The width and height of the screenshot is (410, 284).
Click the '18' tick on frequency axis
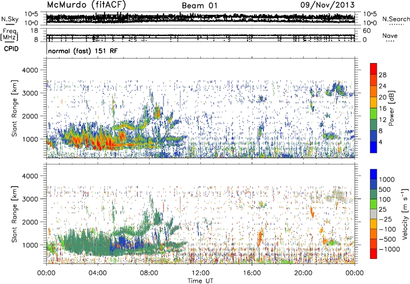coord(34,31)
